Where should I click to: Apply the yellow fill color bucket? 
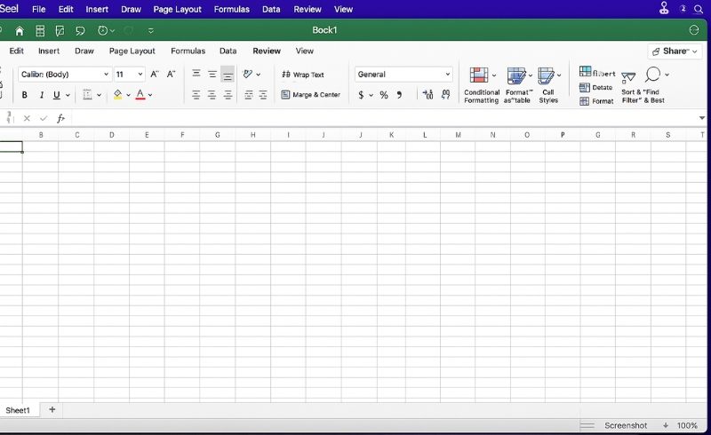pyautogui.click(x=117, y=94)
